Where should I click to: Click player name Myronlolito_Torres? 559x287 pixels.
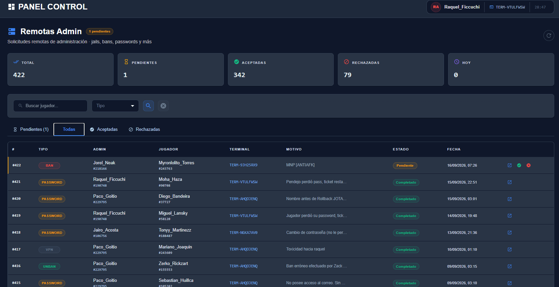coord(176,163)
